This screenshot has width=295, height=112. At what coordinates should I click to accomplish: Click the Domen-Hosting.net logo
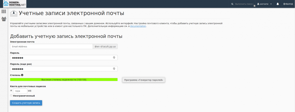pyautogui.click(x=15, y=4)
